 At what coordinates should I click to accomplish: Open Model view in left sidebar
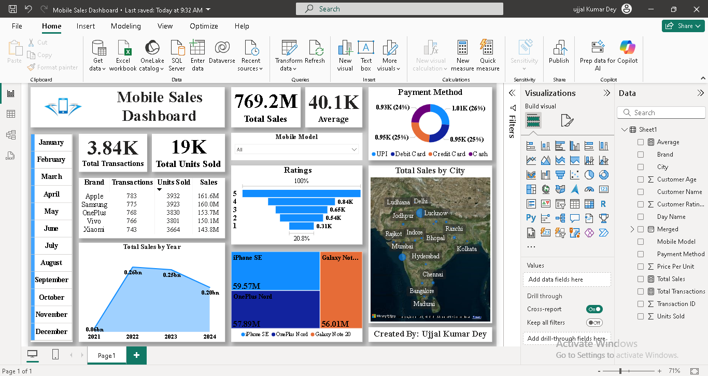[x=10, y=135]
